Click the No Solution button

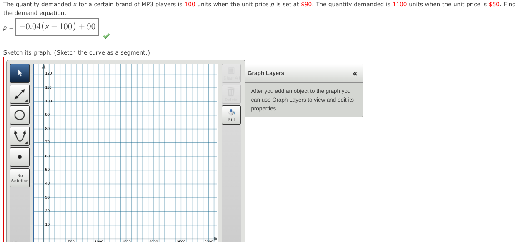20,177
